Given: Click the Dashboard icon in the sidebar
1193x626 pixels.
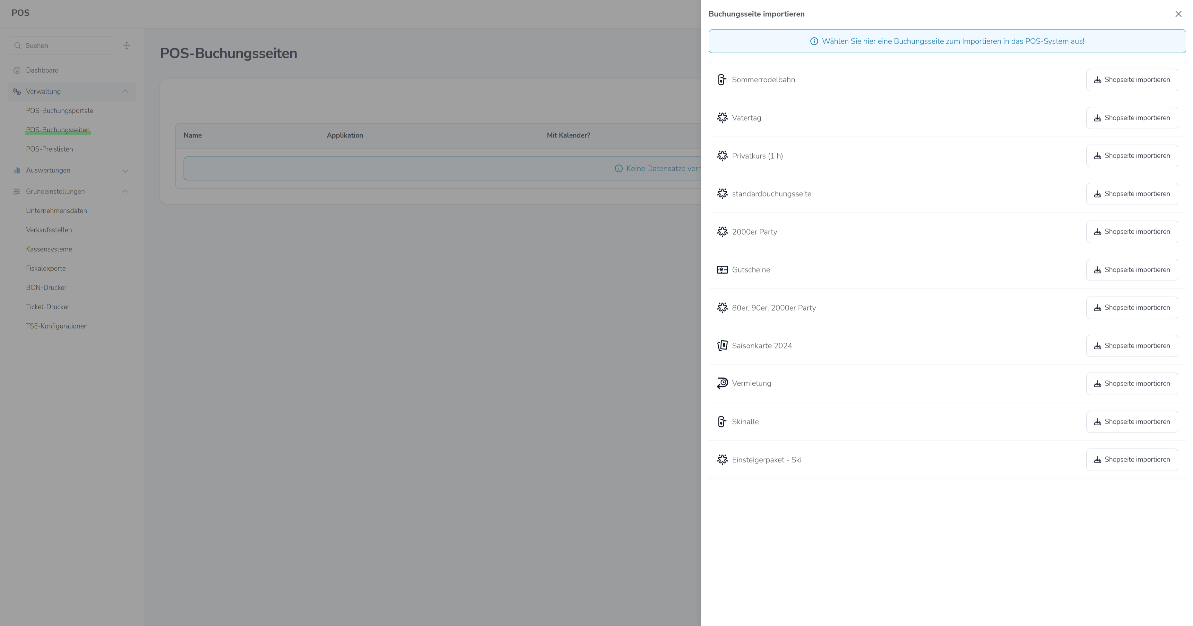Looking at the screenshot, I should (17, 70).
